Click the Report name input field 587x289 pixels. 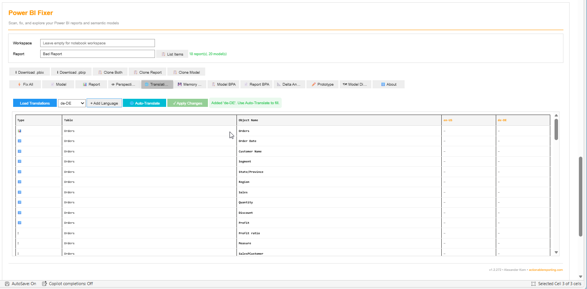pos(97,54)
